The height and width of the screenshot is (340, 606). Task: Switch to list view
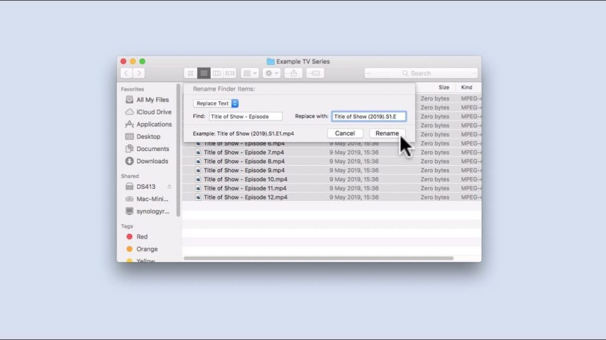[204, 73]
